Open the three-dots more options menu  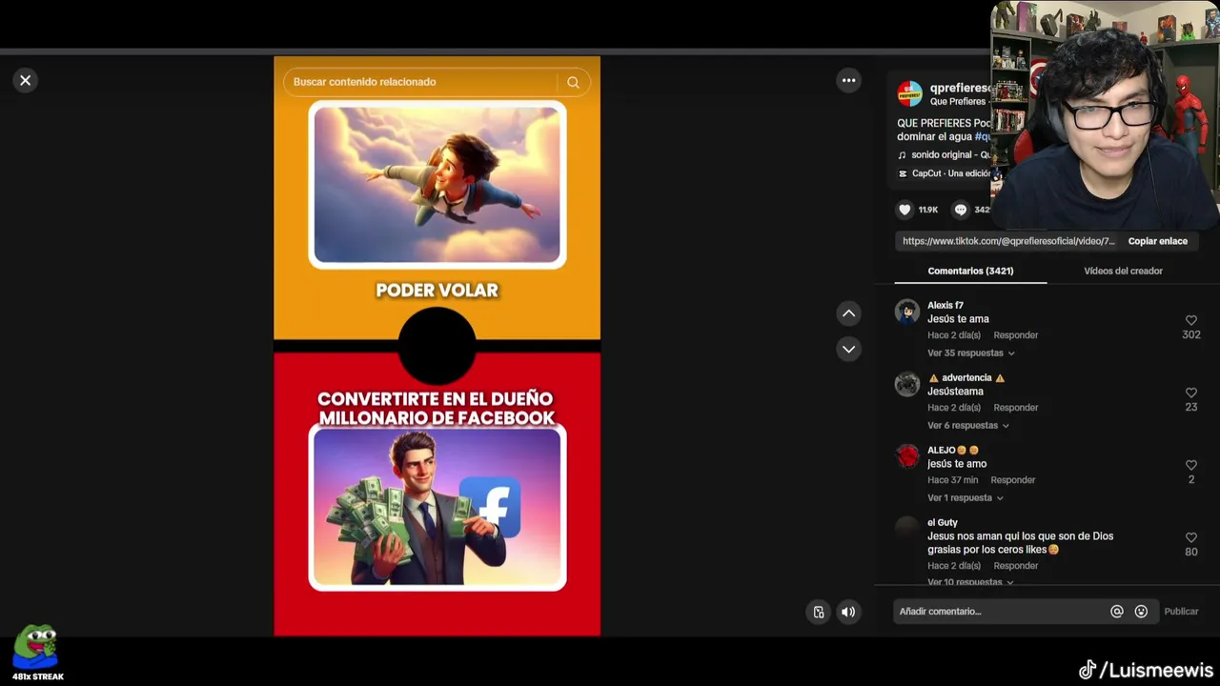click(848, 81)
